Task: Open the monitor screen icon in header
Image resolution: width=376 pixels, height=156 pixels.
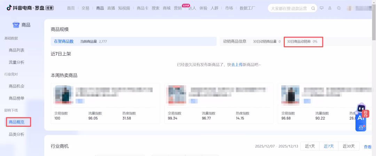Action: click(321, 8)
